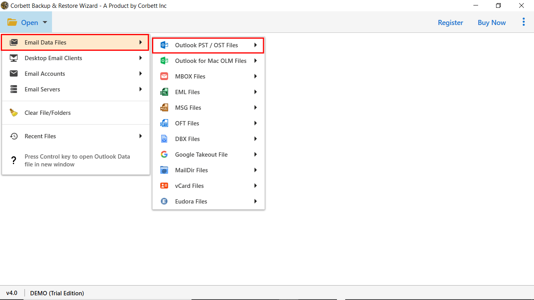Screen dimensions: 534x300
Task: Click the DBX Files icon
Action: (x=164, y=139)
